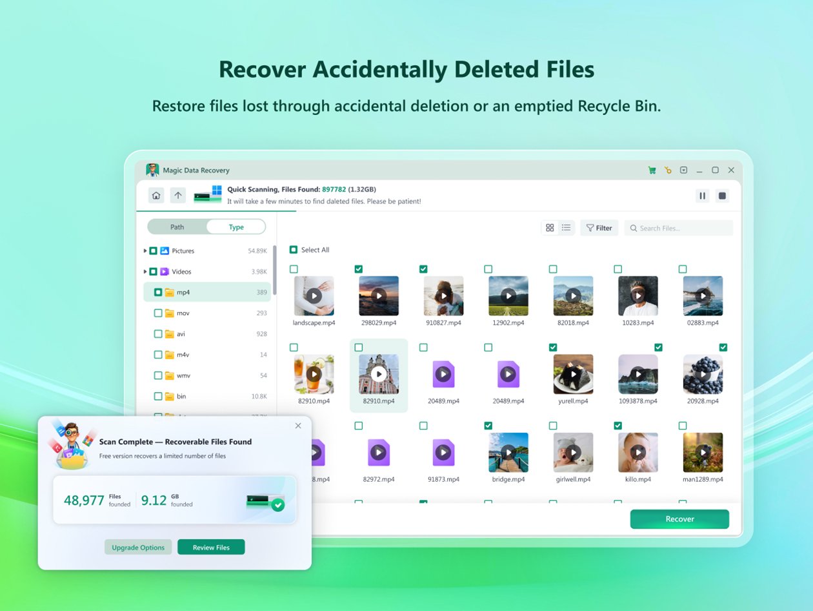Screen dimensions: 813x611
Task: Expand the Videos category arrow
Action: tap(145, 271)
